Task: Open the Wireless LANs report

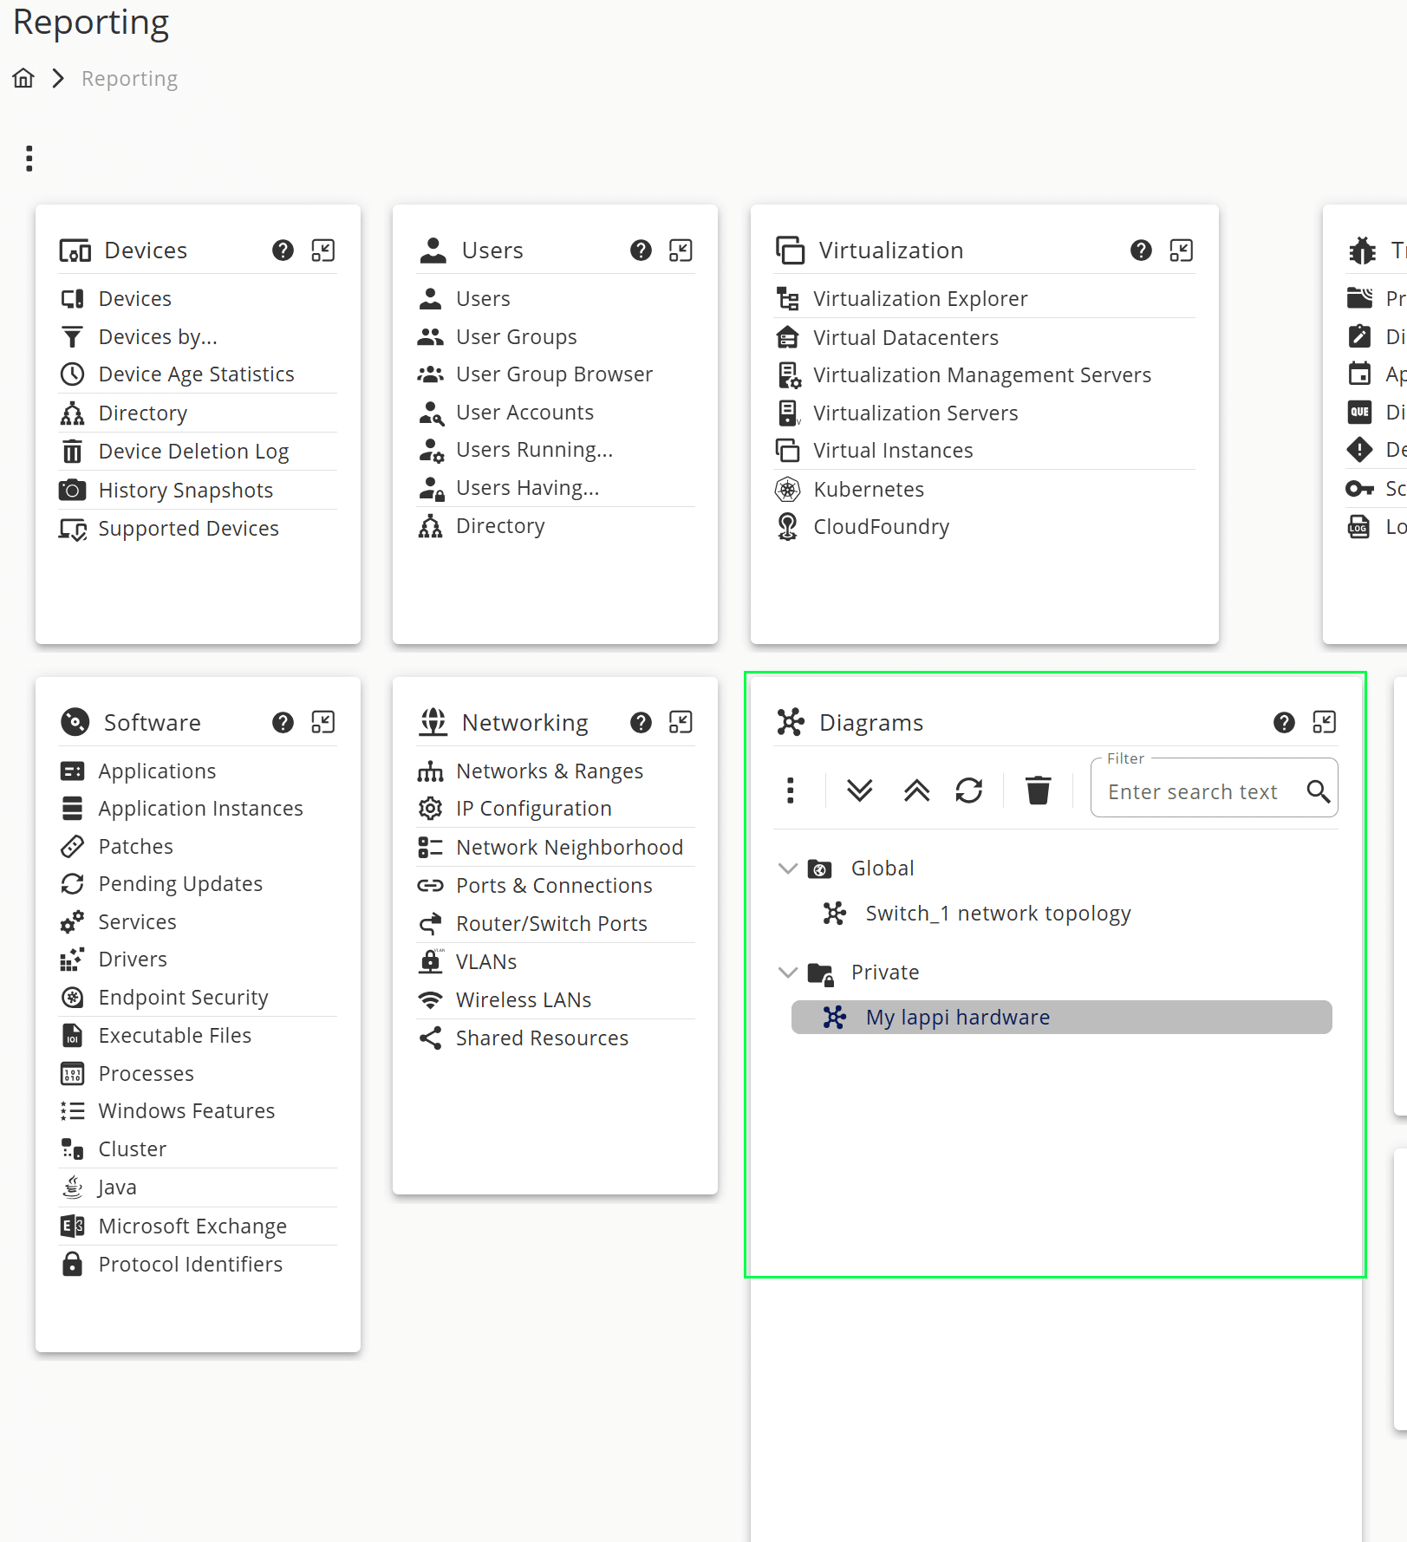Action: 524,999
